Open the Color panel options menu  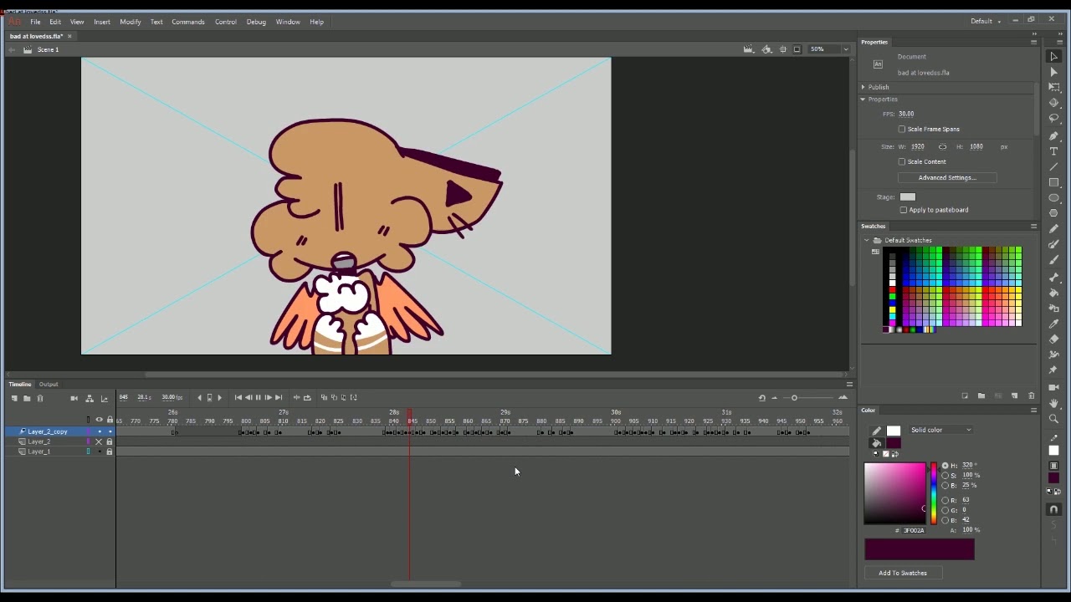click(x=1033, y=411)
